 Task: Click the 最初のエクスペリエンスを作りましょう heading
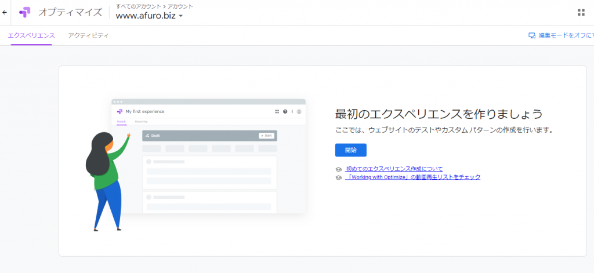(440, 114)
